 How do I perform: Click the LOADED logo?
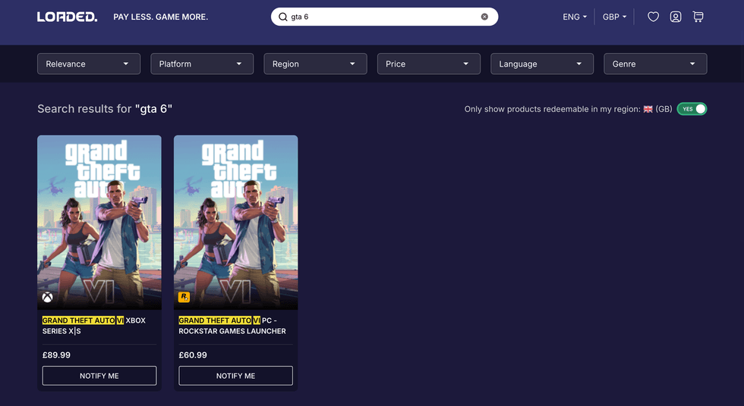(x=67, y=17)
